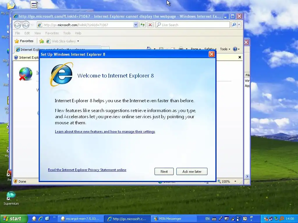
Task: Click the address bar URL field
Action: pos(86,25)
